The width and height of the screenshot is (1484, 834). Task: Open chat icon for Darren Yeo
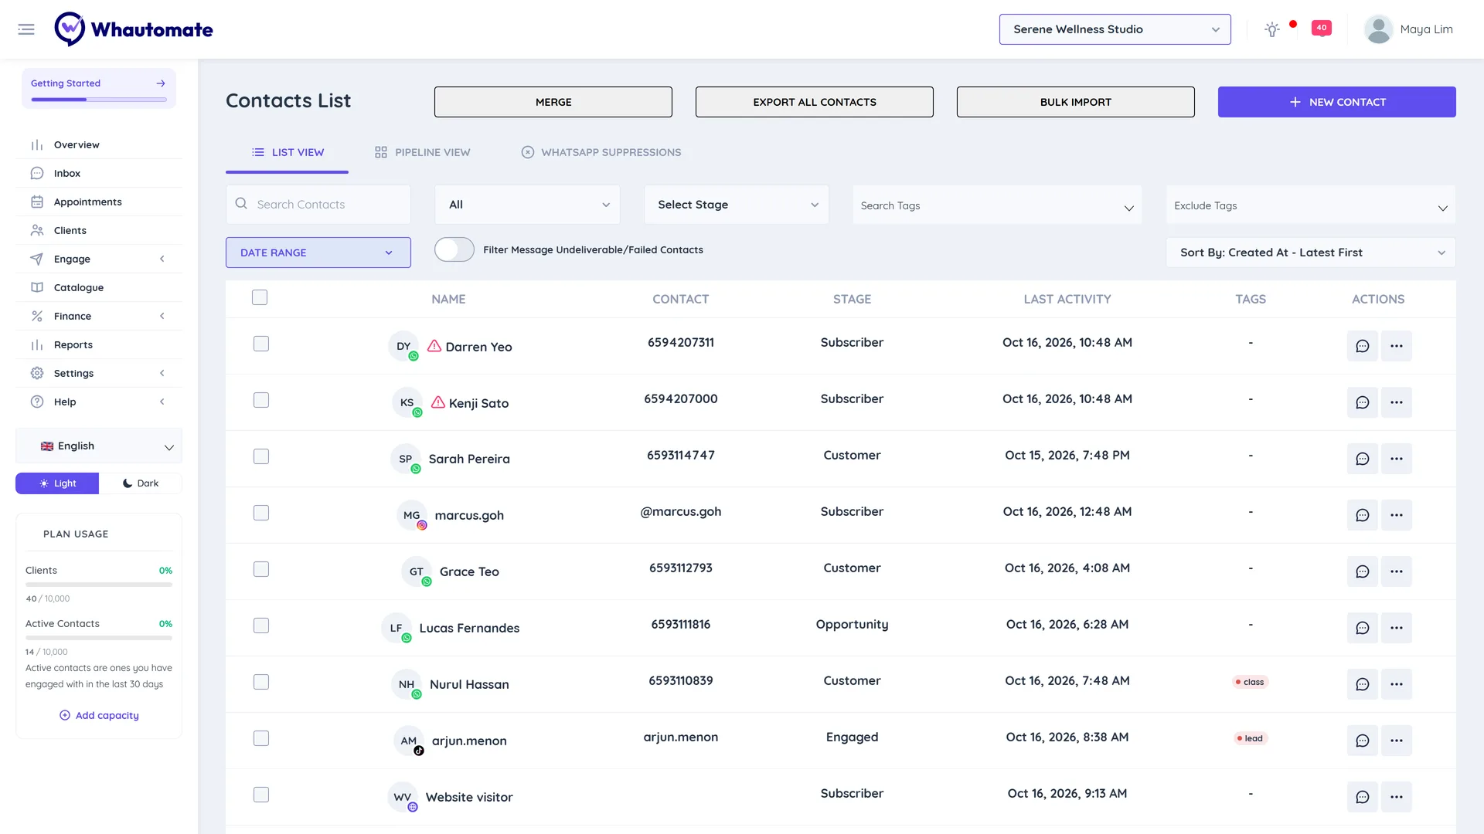(1363, 346)
